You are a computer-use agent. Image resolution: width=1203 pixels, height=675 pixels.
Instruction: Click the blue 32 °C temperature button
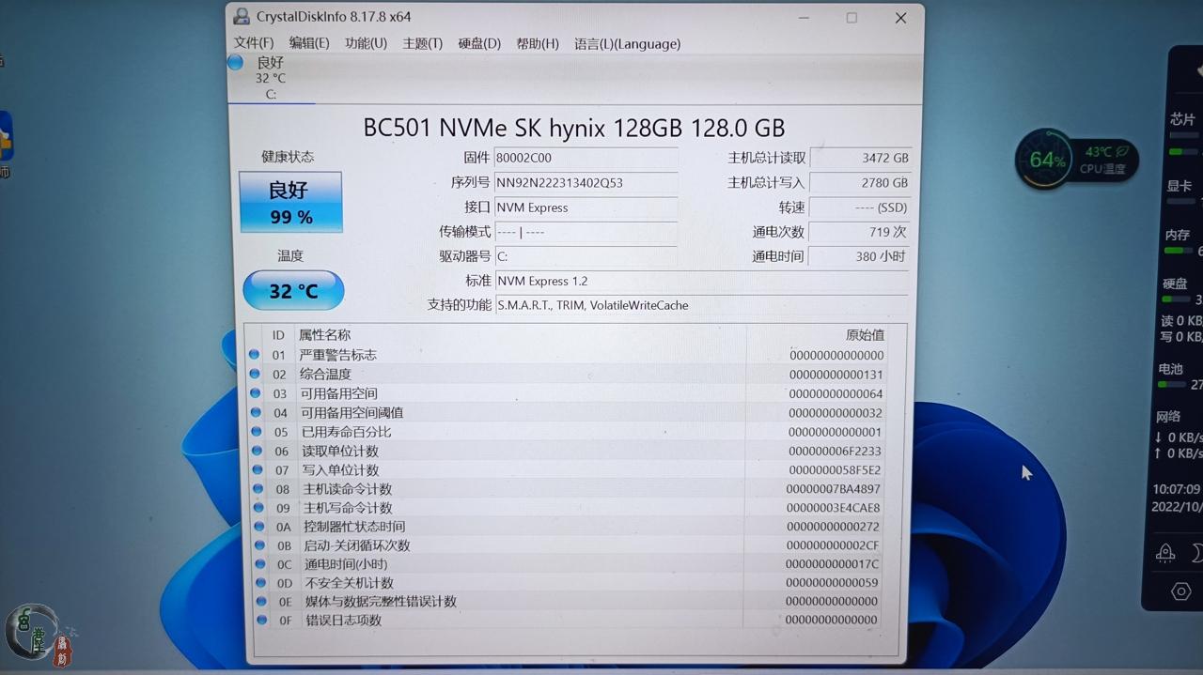pyautogui.click(x=292, y=290)
